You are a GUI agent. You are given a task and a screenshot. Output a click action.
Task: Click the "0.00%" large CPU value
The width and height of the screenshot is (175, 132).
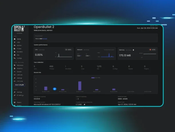click(39, 55)
